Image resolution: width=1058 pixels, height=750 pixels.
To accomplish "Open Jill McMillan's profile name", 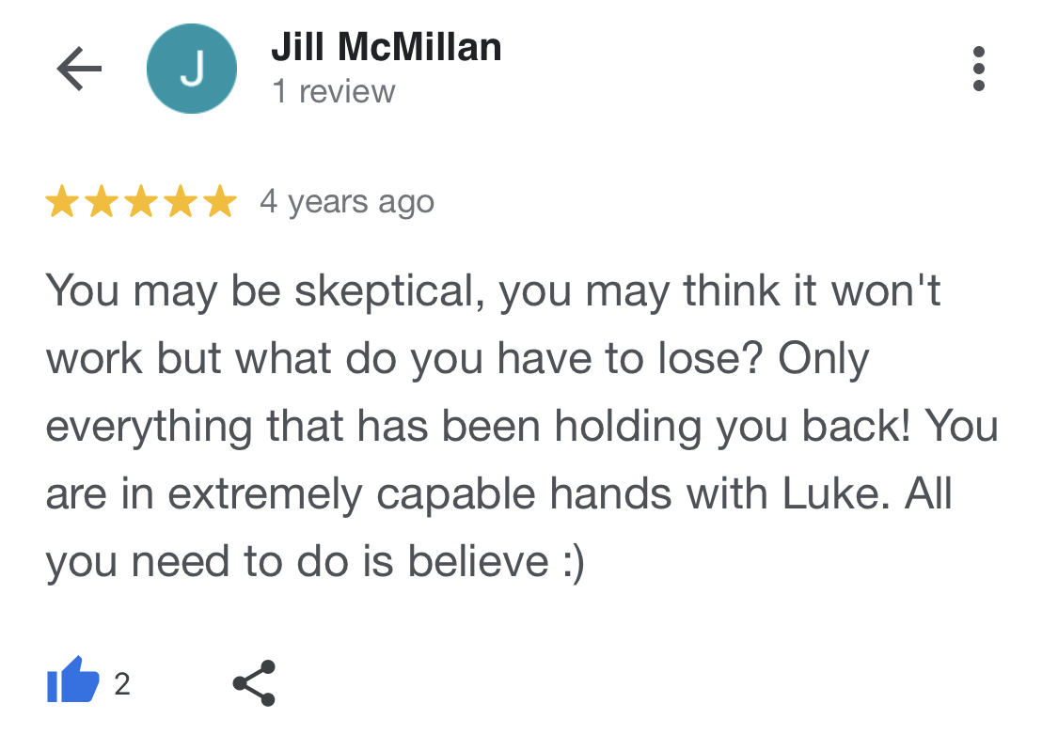I will tap(386, 47).
